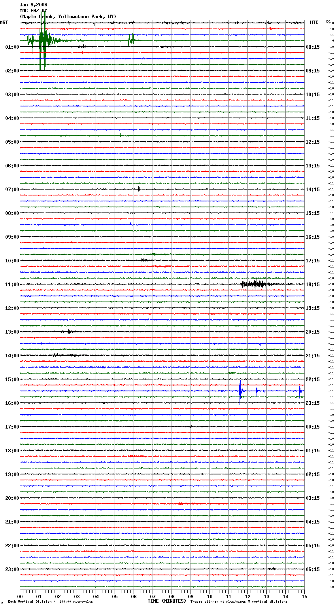Pick the 20:15 UTC time label

point(313,332)
